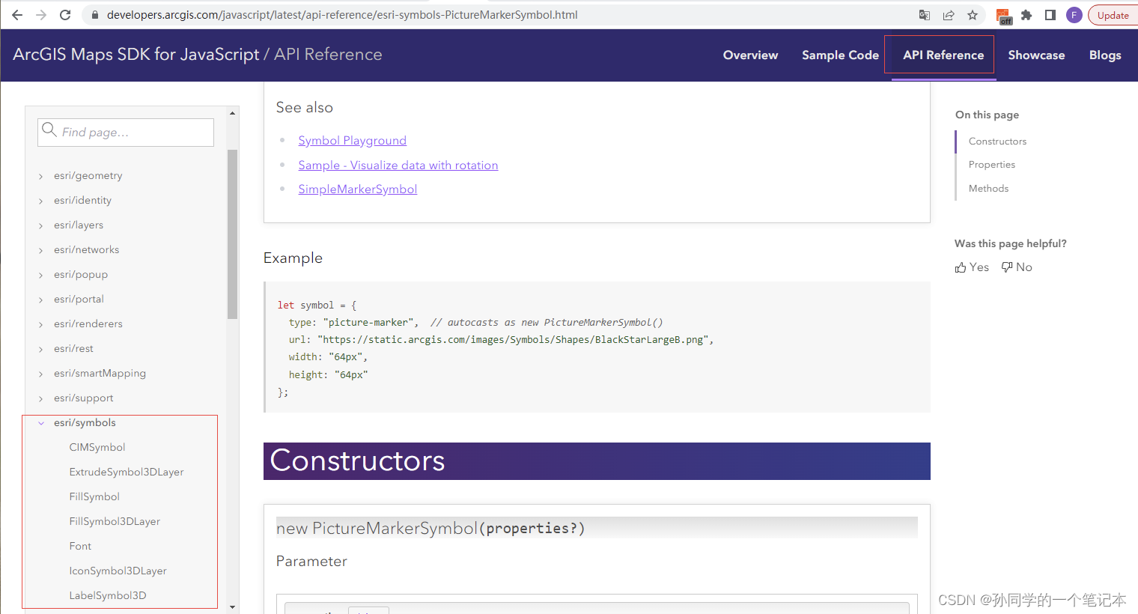Click the See also heading
This screenshot has height=614, width=1138.
click(x=304, y=108)
